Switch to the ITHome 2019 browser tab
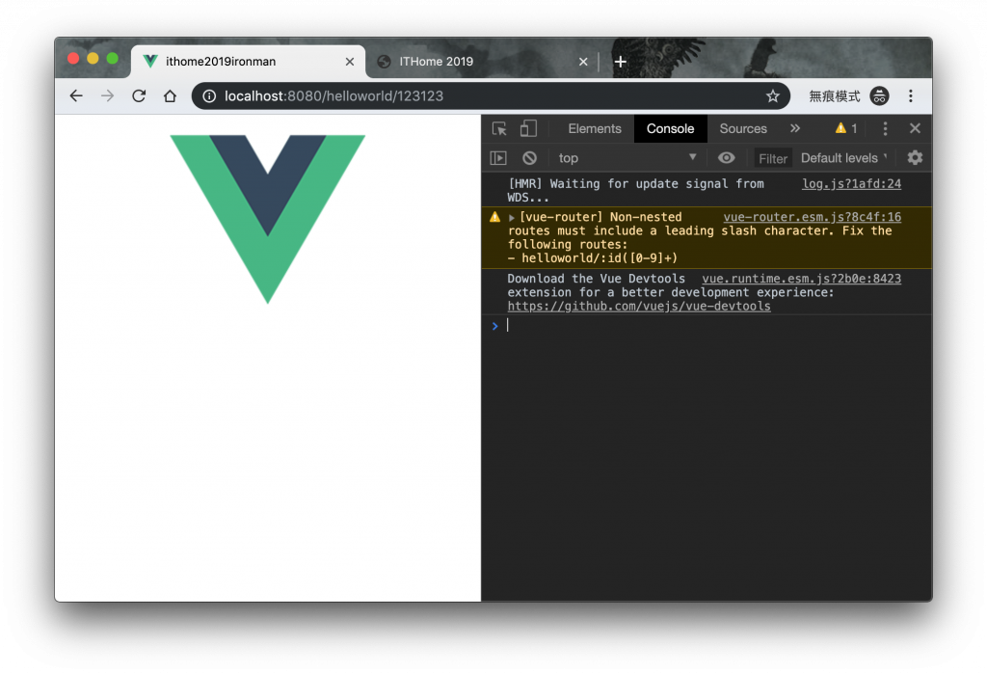The height and width of the screenshot is (674, 987). click(x=482, y=62)
